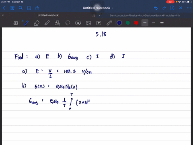Select the thin middle stroke thickness
Screen dimensions: 193x145
[x=154, y=23]
